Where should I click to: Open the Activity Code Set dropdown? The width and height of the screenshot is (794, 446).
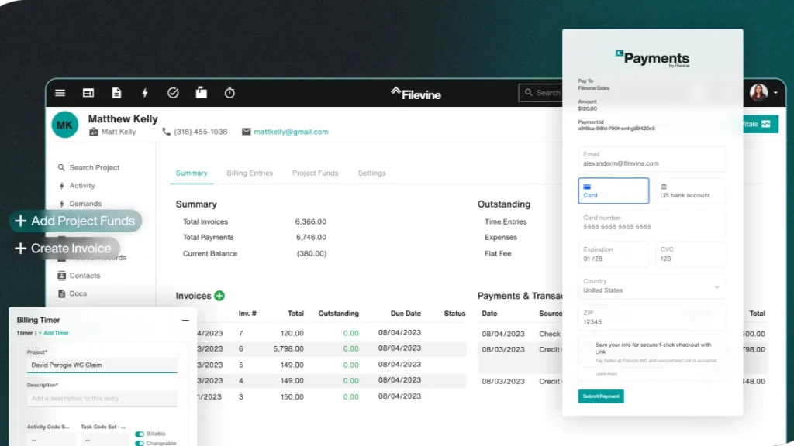click(50, 439)
